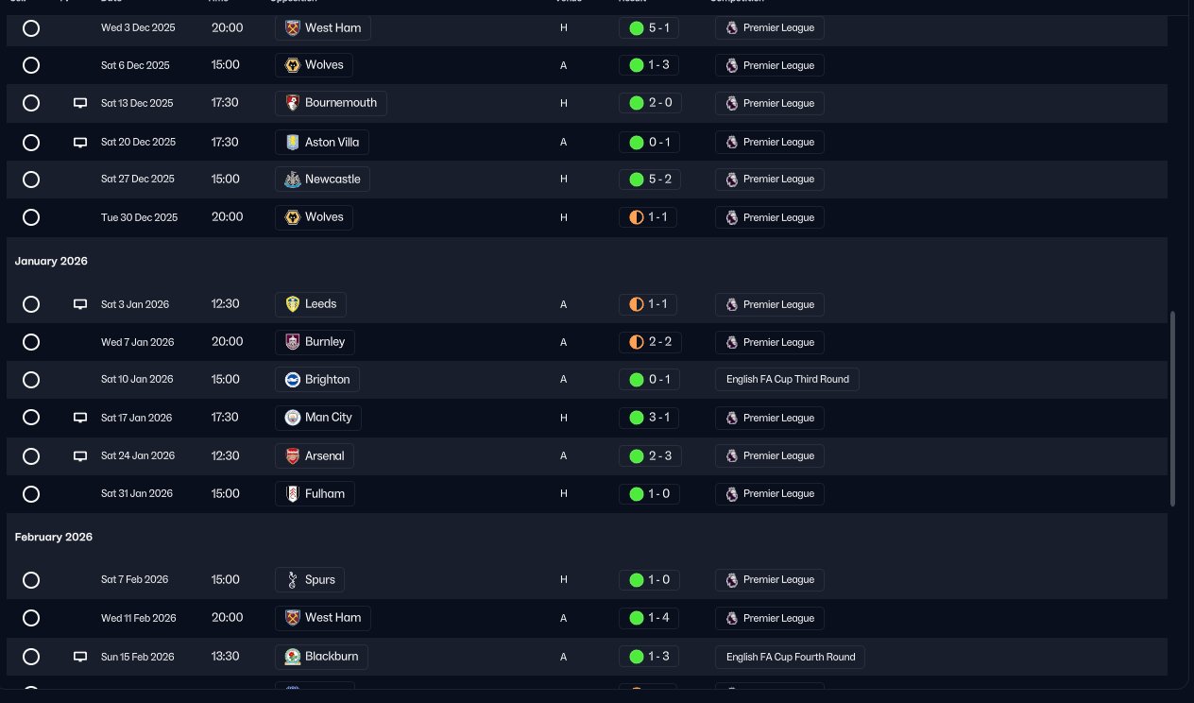The width and height of the screenshot is (1194, 703).
Task: Open Premier League tag on Aston Villa row
Action: pyautogui.click(x=769, y=142)
